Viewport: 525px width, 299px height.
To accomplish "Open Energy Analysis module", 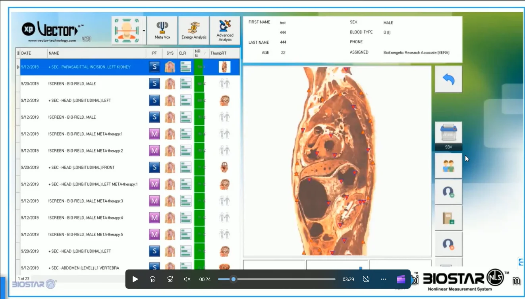I will (194, 31).
